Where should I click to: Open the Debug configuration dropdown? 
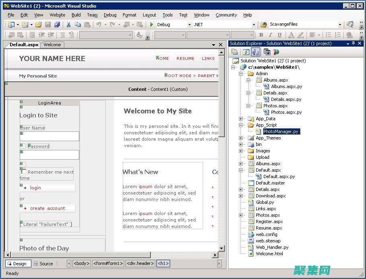[189, 25]
